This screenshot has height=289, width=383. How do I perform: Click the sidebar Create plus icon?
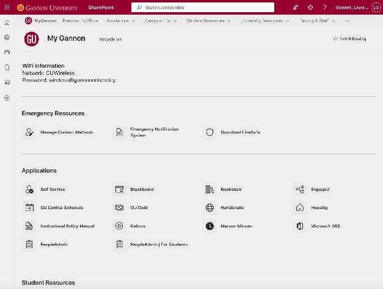(7, 98)
